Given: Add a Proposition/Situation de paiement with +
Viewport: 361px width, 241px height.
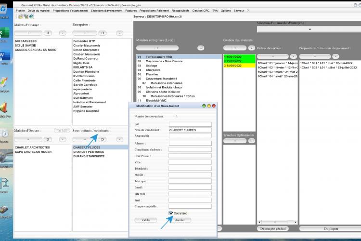Looking at the screenshot, I should point(315,56).
